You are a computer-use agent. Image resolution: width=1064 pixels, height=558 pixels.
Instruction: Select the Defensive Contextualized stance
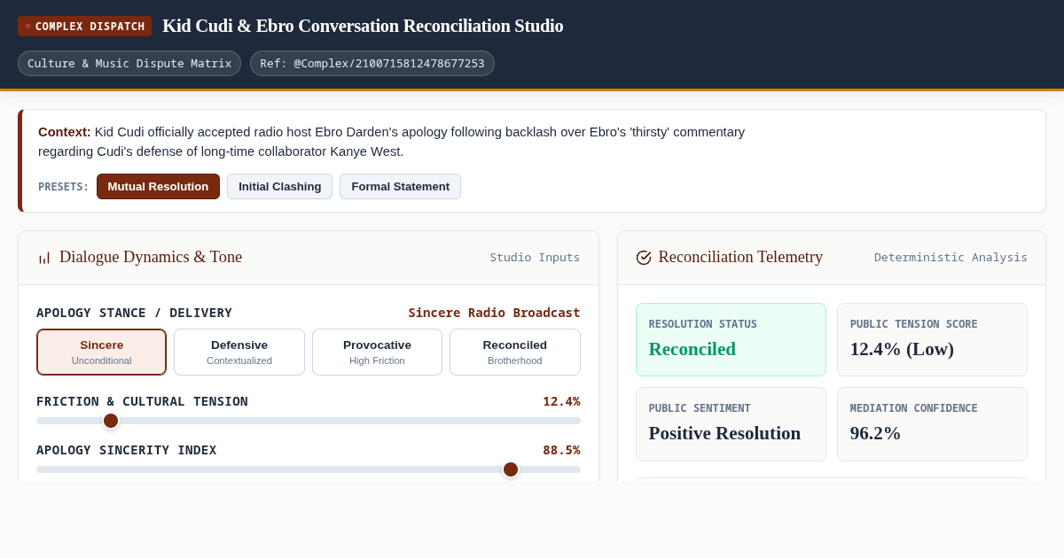[239, 353]
